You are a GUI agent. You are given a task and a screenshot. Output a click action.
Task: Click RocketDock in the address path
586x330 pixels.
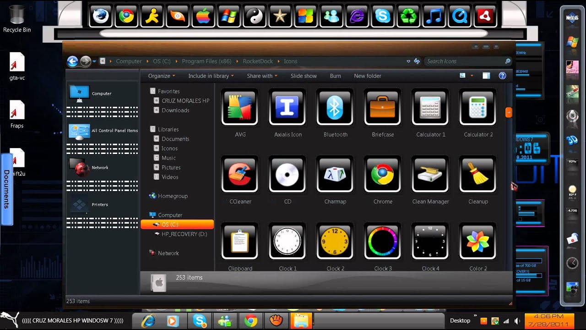258,61
